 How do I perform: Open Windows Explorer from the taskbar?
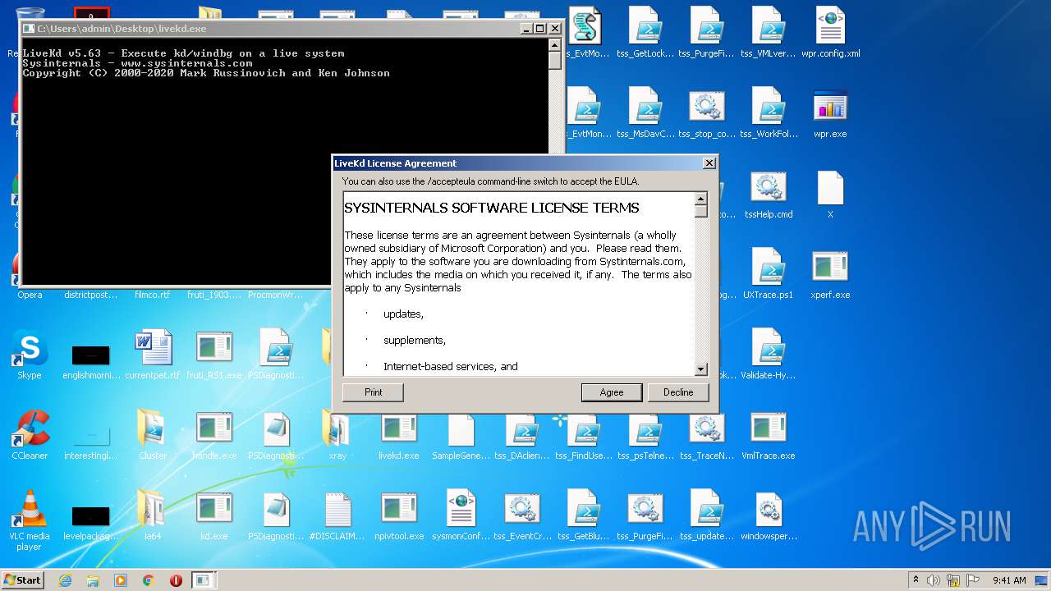coord(93,580)
